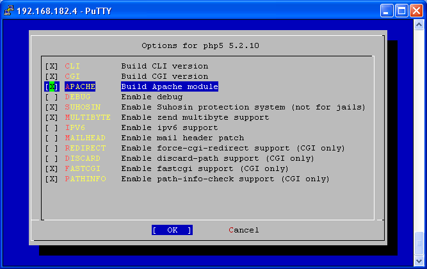
Task: Select the REDIRECT option label
Action: (85, 148)
